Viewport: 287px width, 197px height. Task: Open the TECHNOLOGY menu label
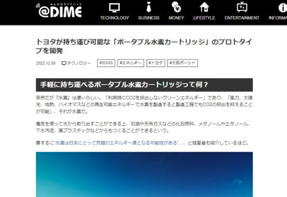(114, 18)
